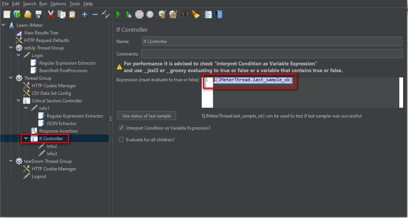Image resolution: width=408 pixels, height=218 pixels.
Task: Click the "If Controller" panel heading
Action: tap(132, 29)
